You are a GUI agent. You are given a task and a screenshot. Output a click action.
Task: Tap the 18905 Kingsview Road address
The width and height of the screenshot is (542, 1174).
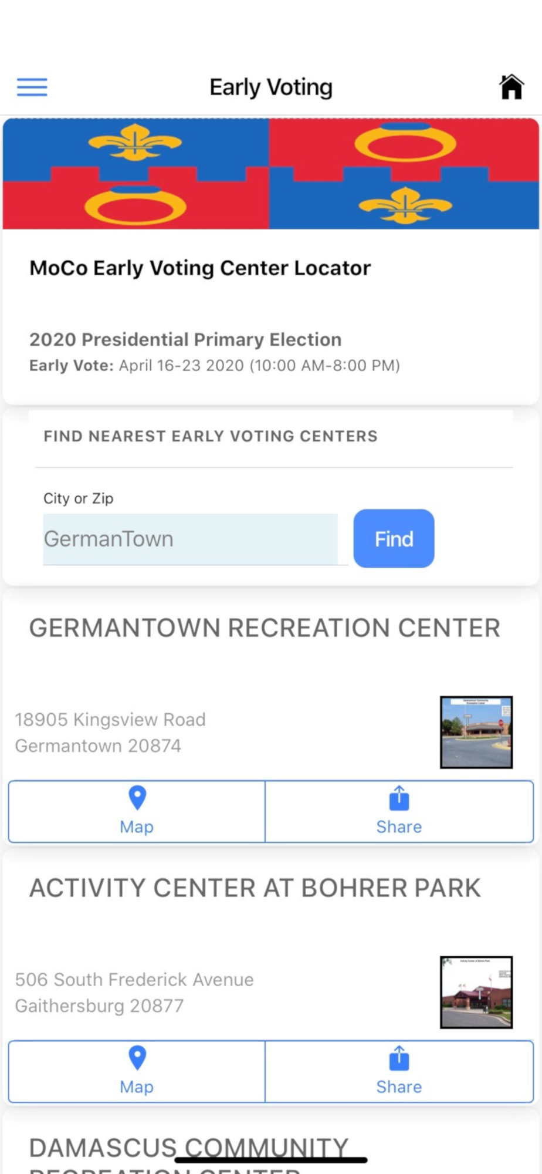pyautogui.click(x=110, y=732)
